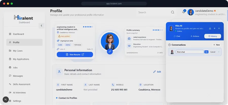Image resolution: width=228 pixels, height=105 pixels.
Task: Click the Education graduation cap icon
Action: pos(129,46)
